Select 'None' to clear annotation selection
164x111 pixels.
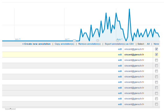click(156, 44)
